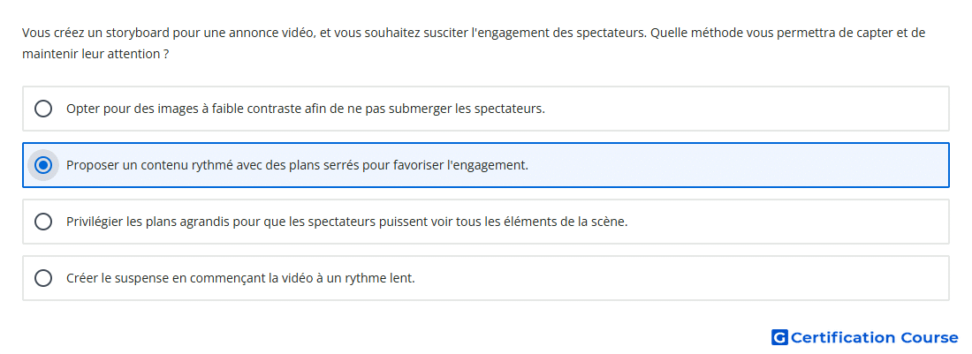Click 'maintenir leur attention ?' in the question

coord(95,54)
